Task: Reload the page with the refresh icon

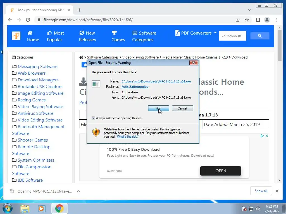Action: pyautogui.click(x=28, y=20)
